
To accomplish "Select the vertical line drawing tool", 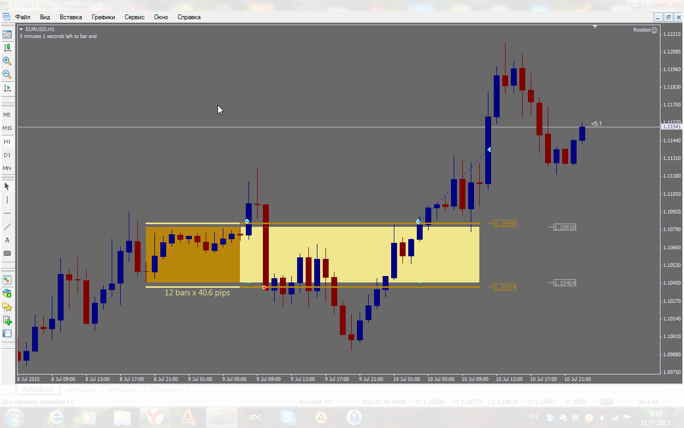I will point(7,200).
